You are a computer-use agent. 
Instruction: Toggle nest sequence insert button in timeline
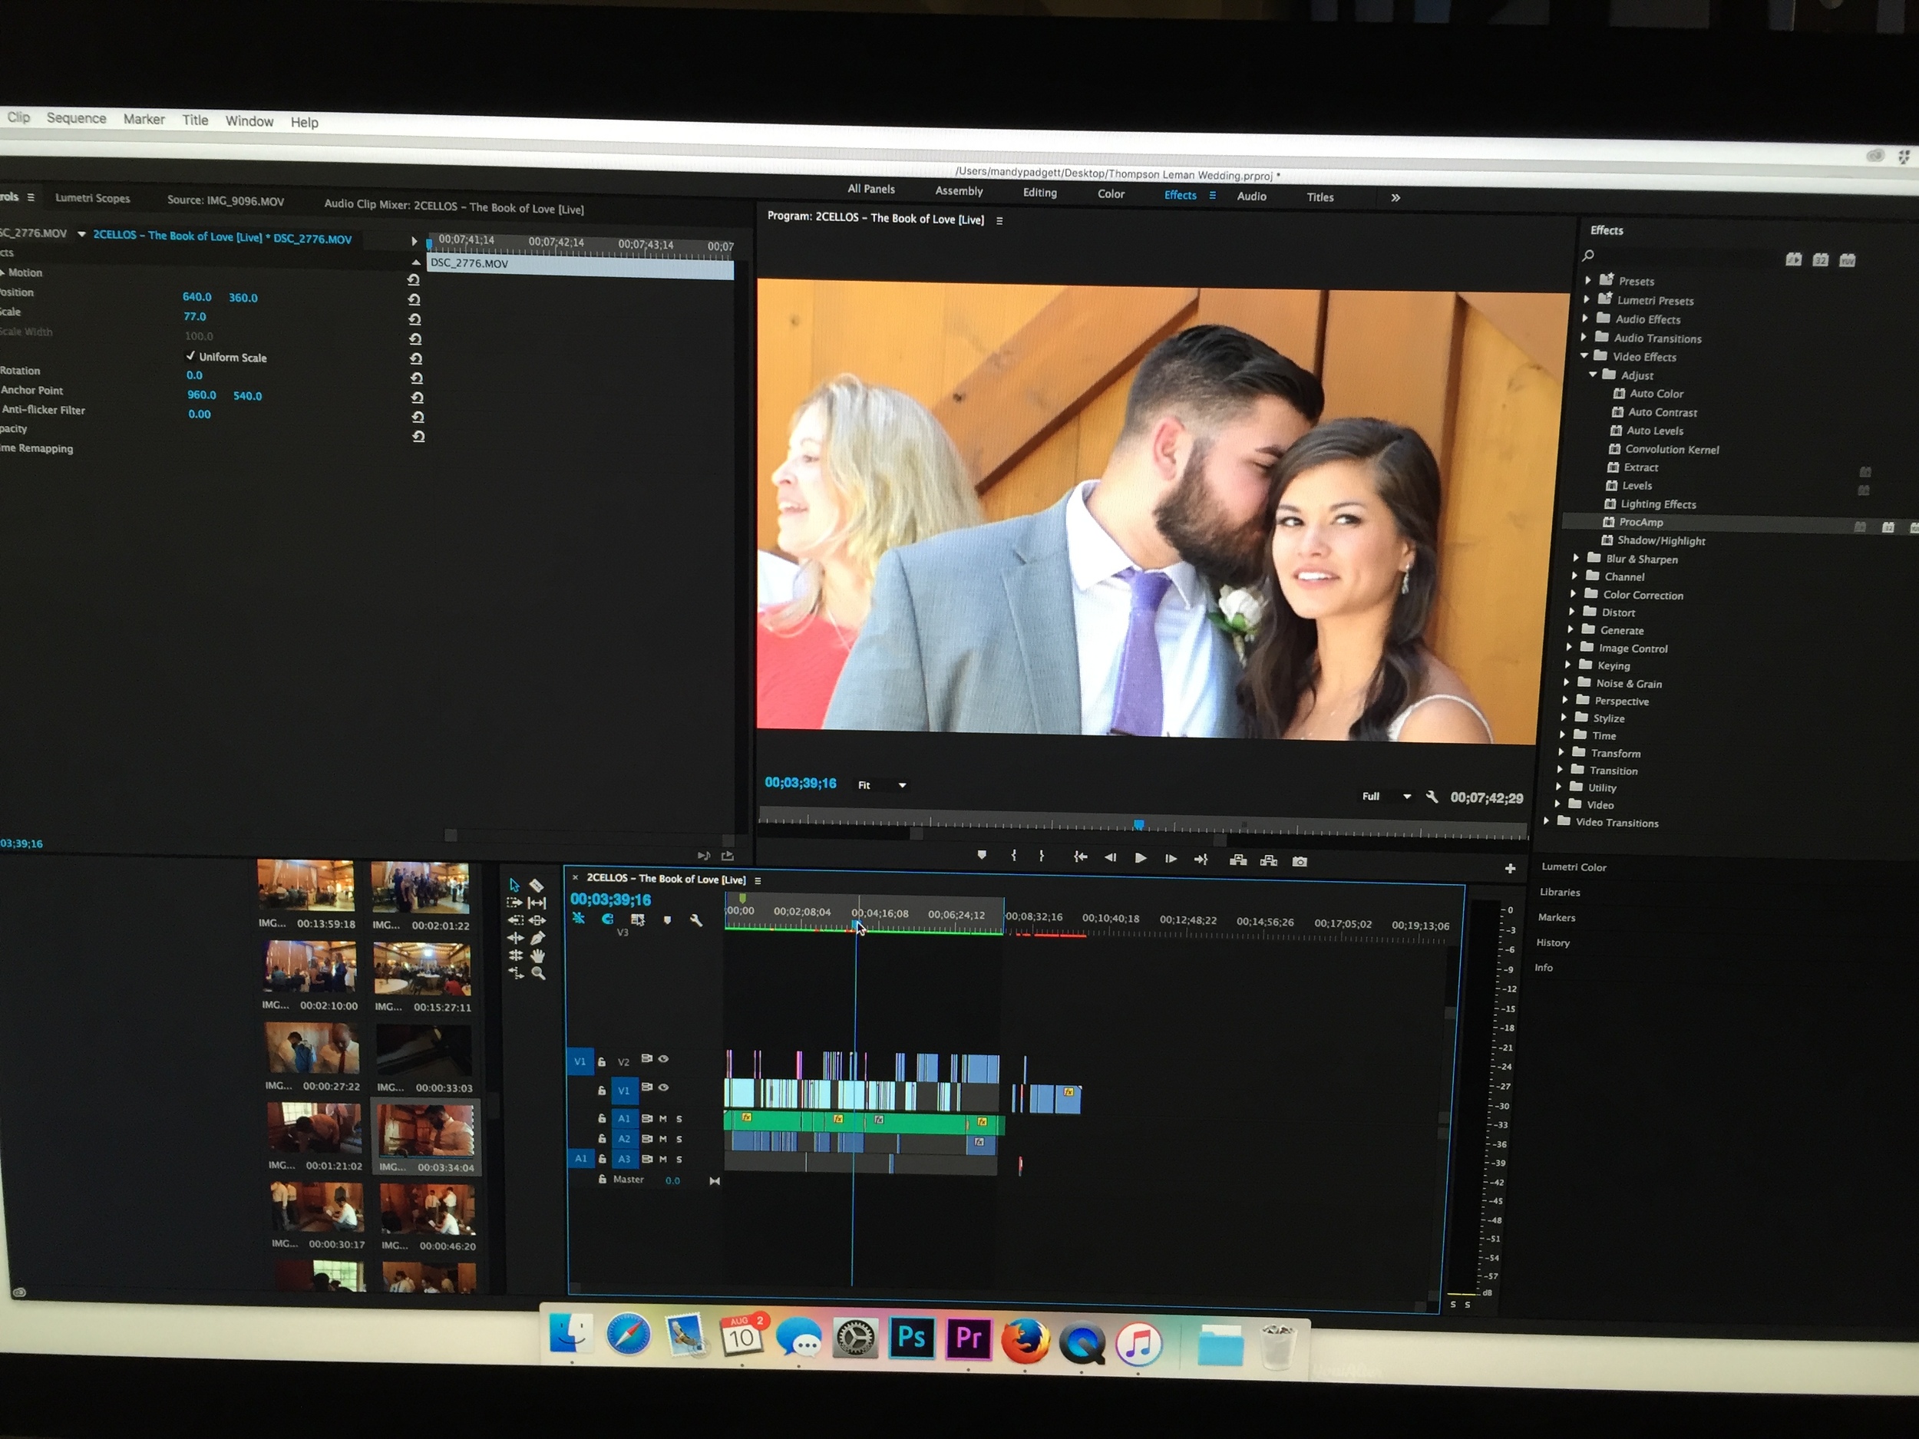tap(579, 918)
